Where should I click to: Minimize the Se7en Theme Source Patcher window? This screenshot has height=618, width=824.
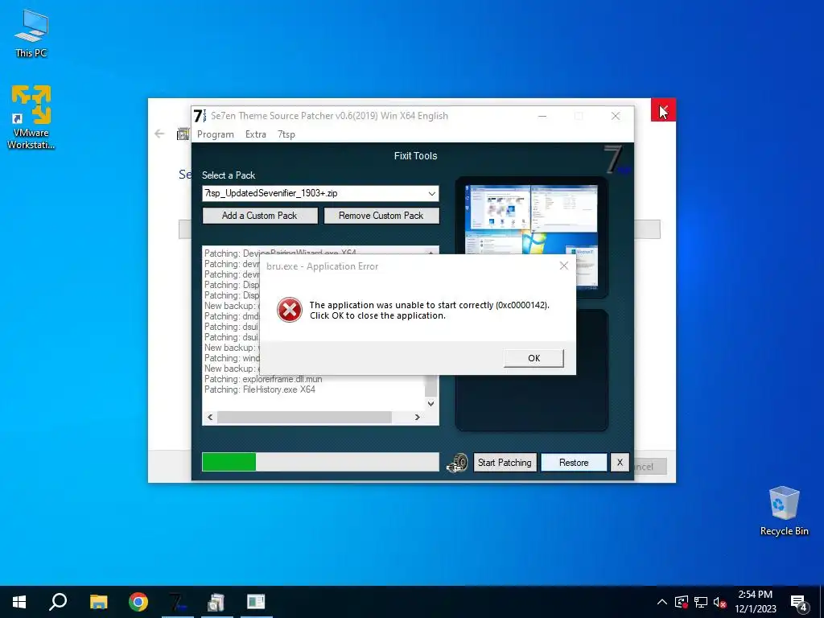click(x=542, y=116)
